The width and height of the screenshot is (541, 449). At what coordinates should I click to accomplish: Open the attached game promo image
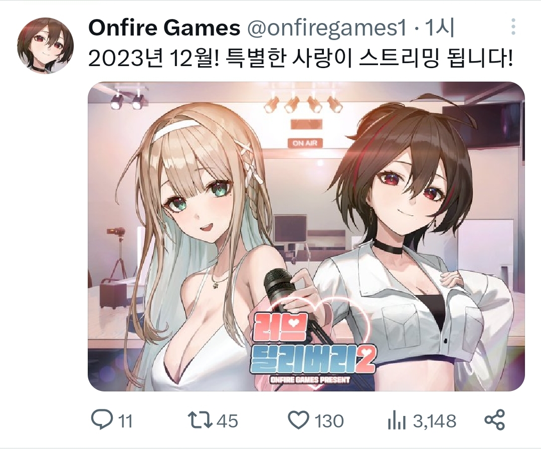[306, 236]
